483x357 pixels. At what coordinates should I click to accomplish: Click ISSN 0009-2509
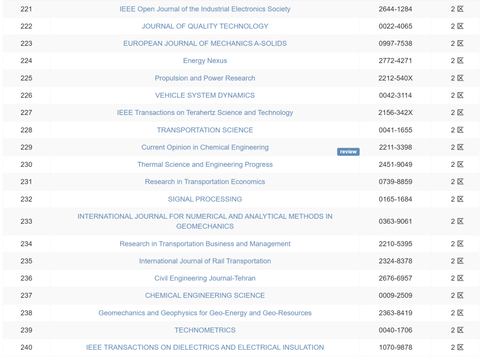(395, 295)
